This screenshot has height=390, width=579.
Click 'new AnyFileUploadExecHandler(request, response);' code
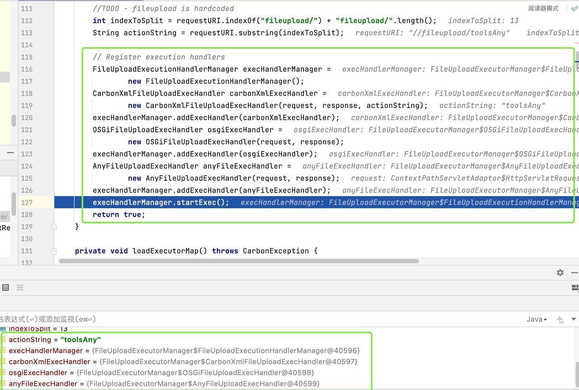click(234, 178)
